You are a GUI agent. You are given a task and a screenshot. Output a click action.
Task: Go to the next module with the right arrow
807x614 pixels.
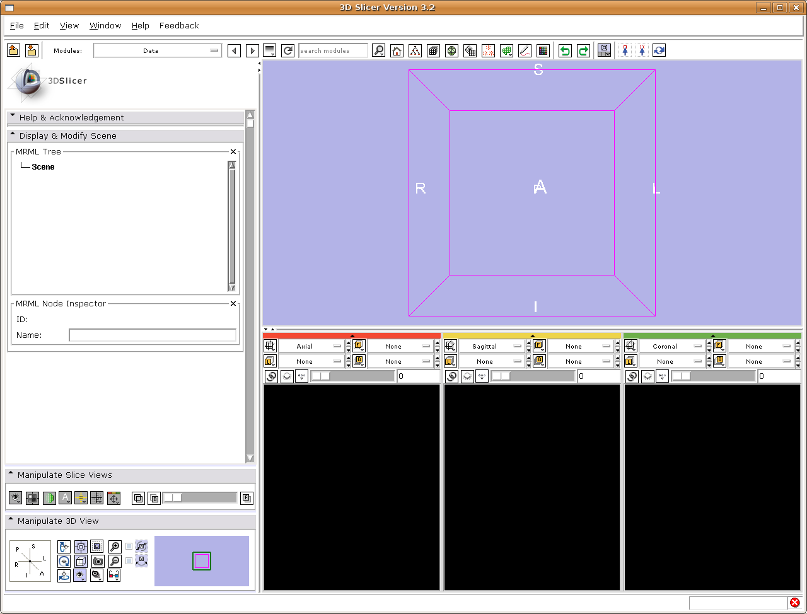tap(252, 50)
